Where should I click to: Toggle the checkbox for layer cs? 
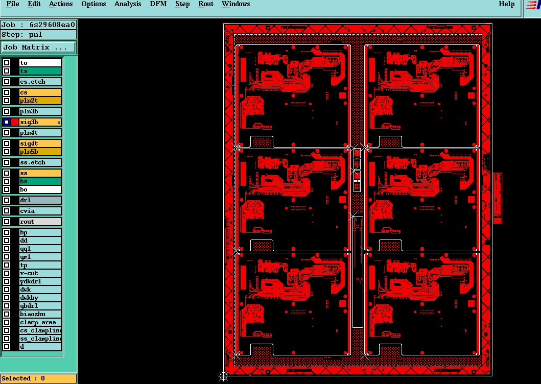tap(7, 92)
